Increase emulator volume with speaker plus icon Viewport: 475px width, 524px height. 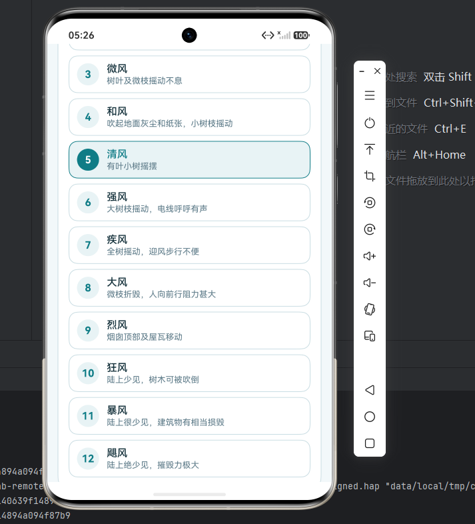coord(370,256)
